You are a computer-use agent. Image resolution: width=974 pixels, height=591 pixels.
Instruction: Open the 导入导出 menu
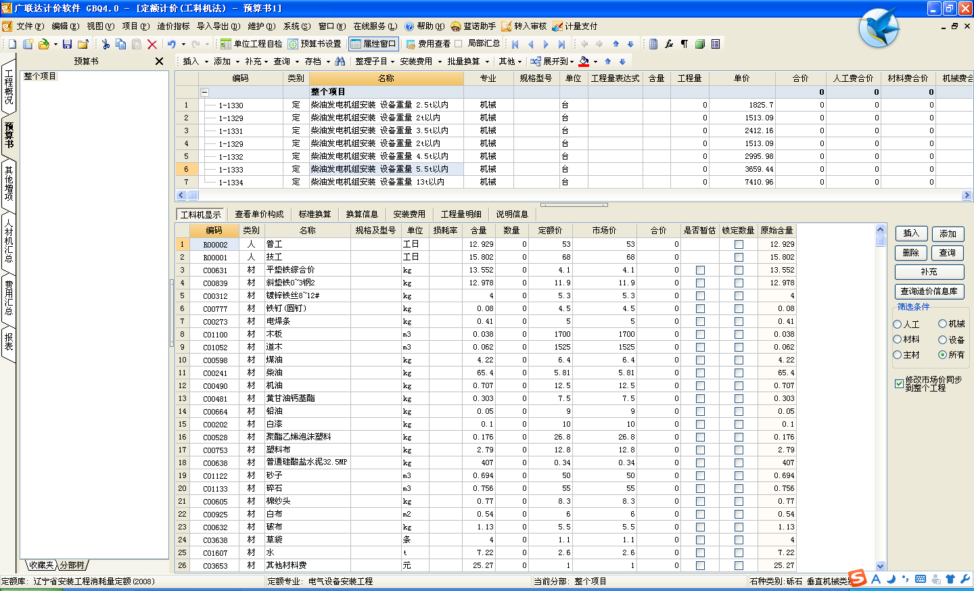pos(218,26)
